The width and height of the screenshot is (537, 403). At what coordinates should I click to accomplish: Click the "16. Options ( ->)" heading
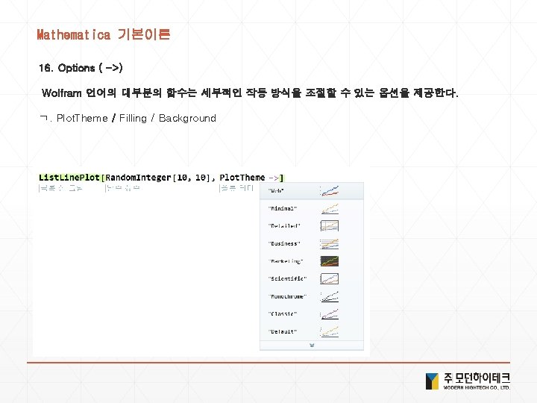click(81, 68)
